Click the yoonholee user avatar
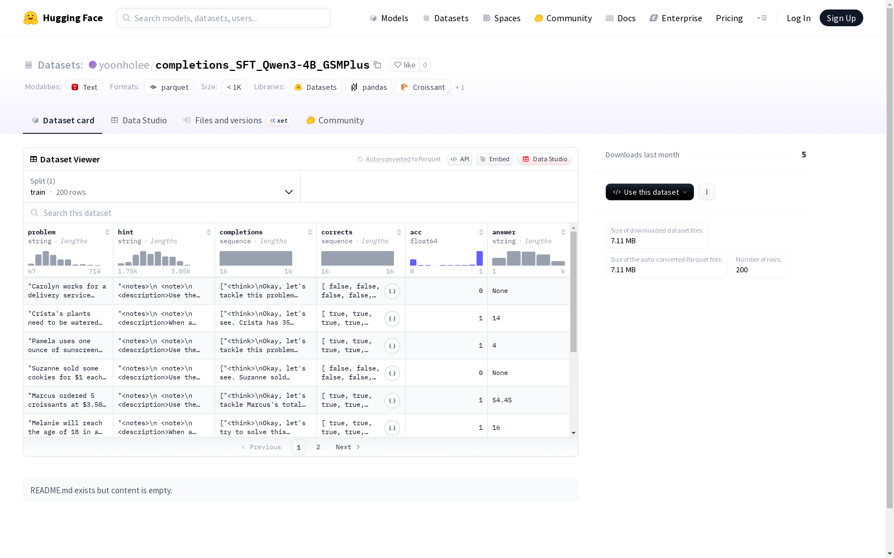894x558 pixels. tap(93, 65)
